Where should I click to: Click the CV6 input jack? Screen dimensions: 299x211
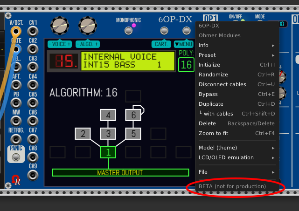(33, 121)
